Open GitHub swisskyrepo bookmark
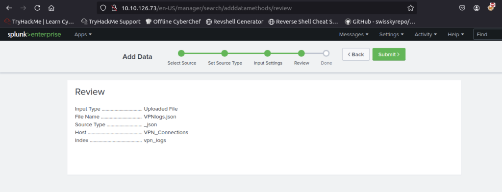 (x=380, y=22)
